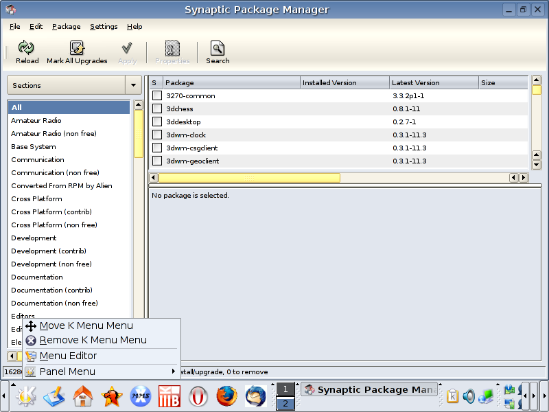Screen dimensions: 549x412
Task: Select Amateur Radio section in list
Action: 36,121
